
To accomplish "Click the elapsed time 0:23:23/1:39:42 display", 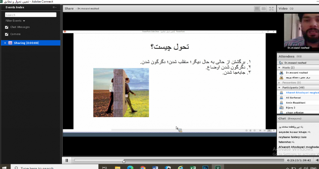I will [x=299, y=160].
